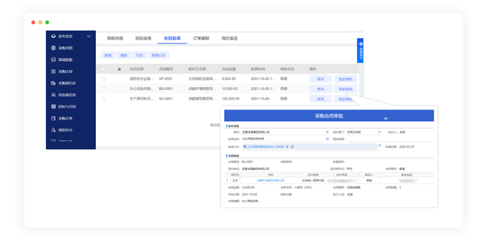
Task: Expand the 业务首页 sidebar chevron
Action: (x=89, y=36)
